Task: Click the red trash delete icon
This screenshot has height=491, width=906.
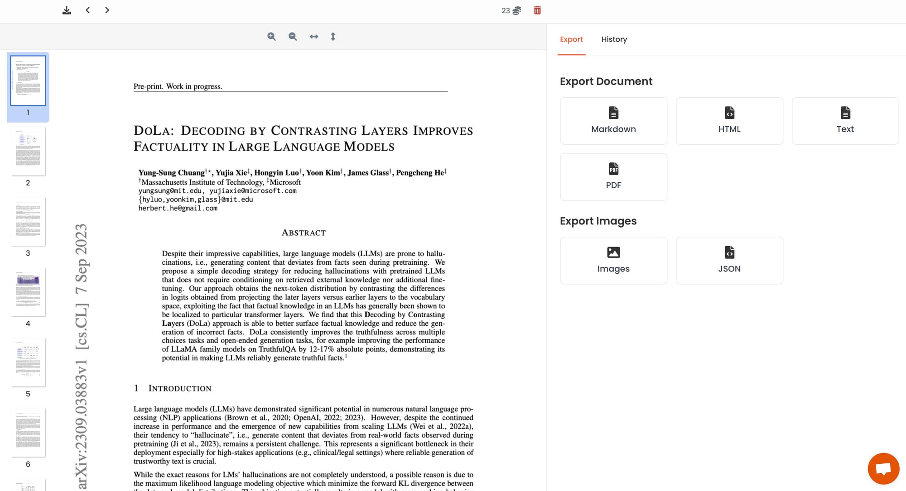Action: click(537, 10)
